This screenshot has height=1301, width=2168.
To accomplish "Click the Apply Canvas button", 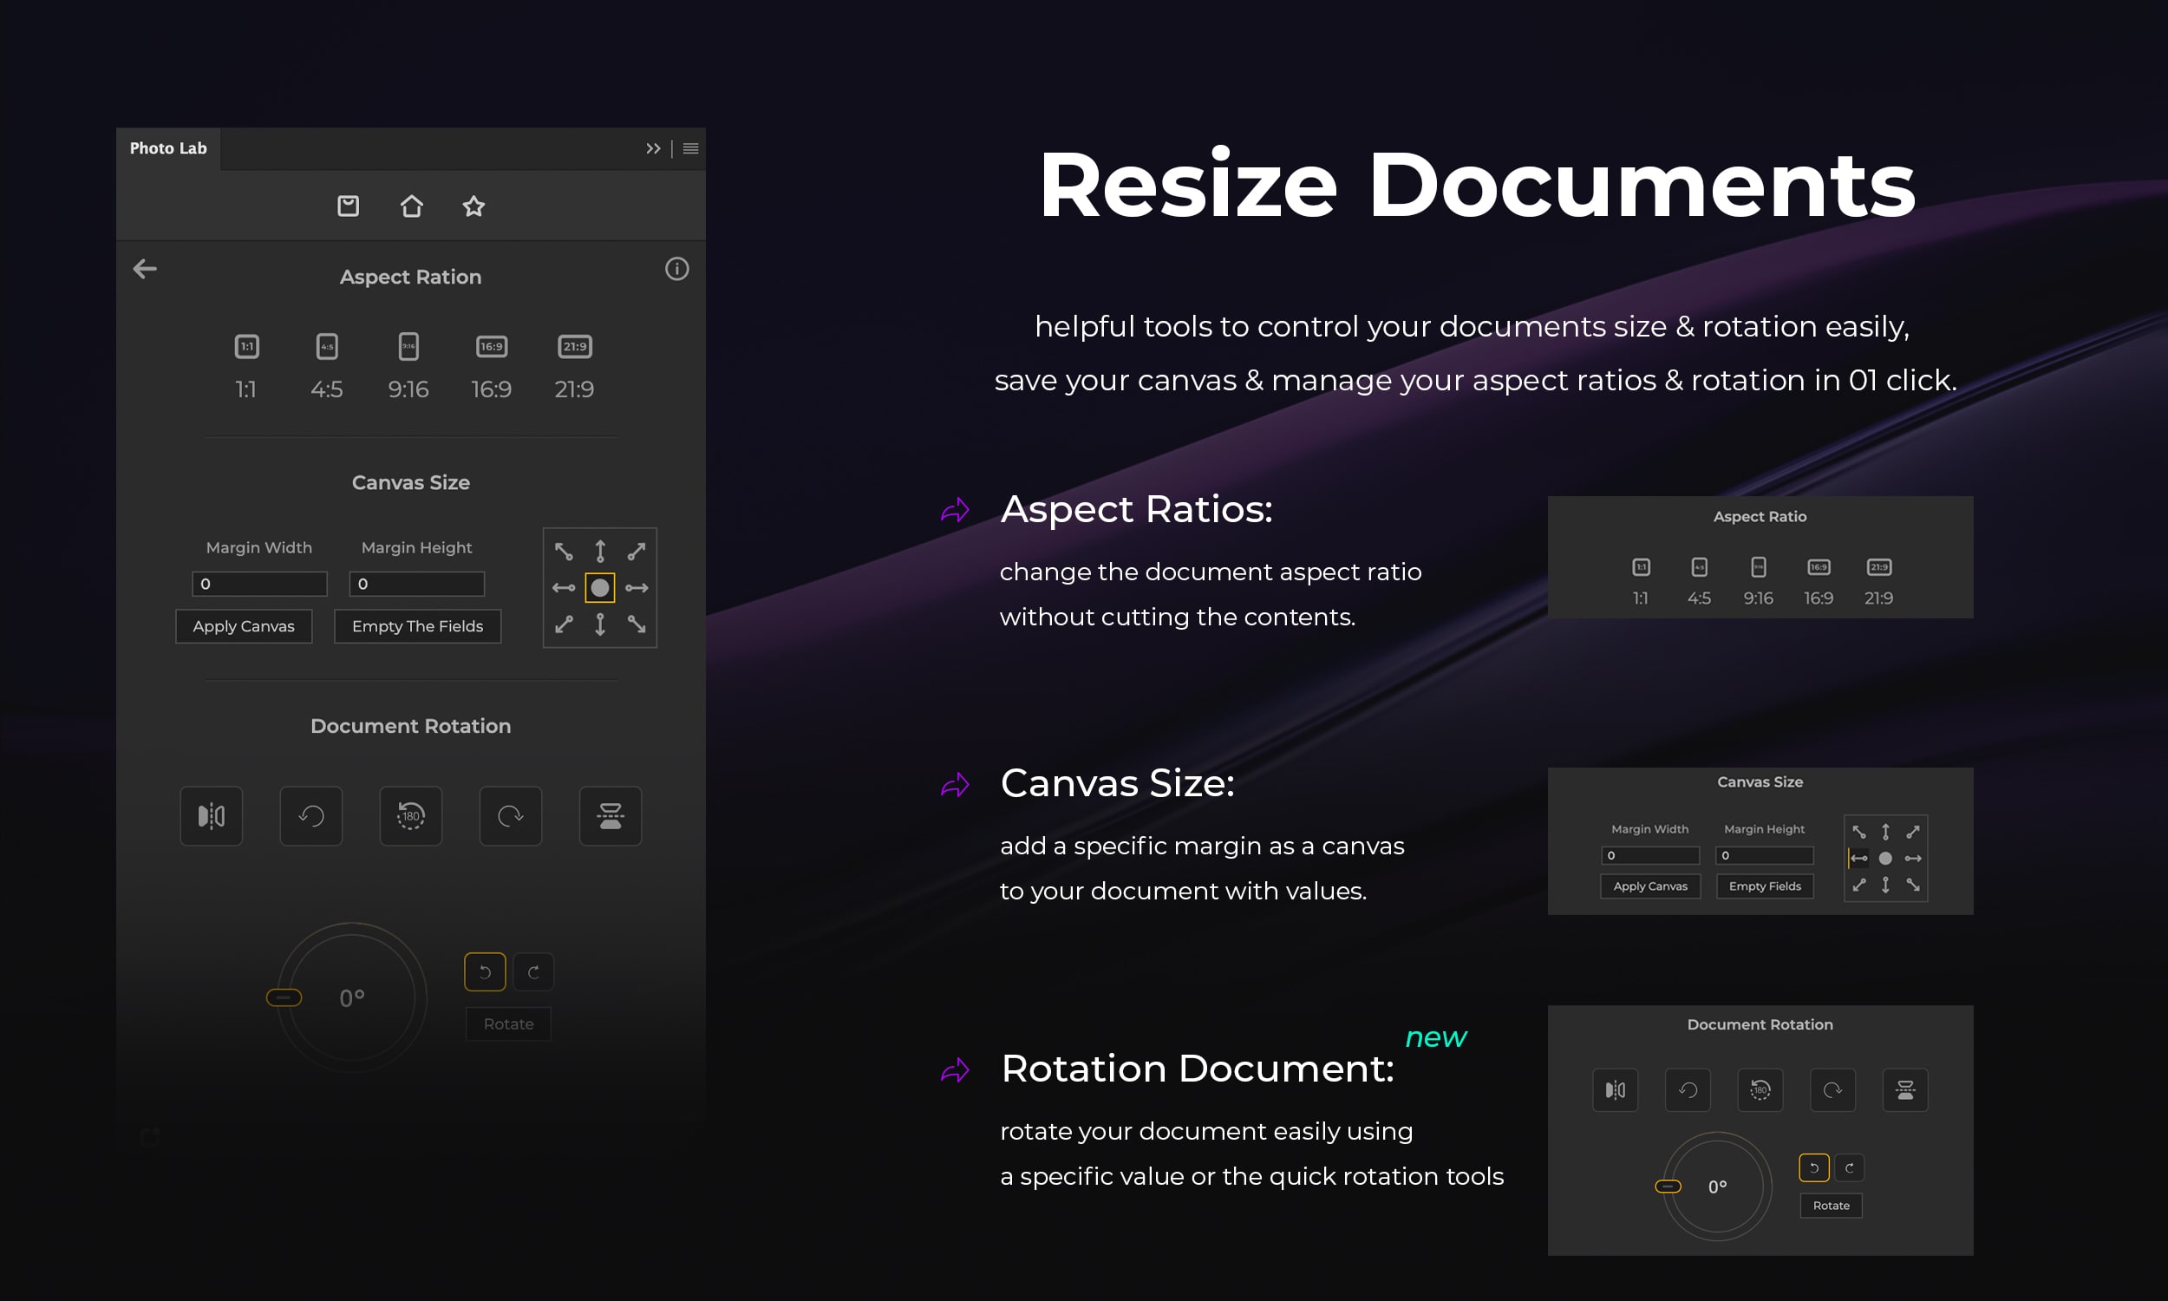I will pos(244,626).
